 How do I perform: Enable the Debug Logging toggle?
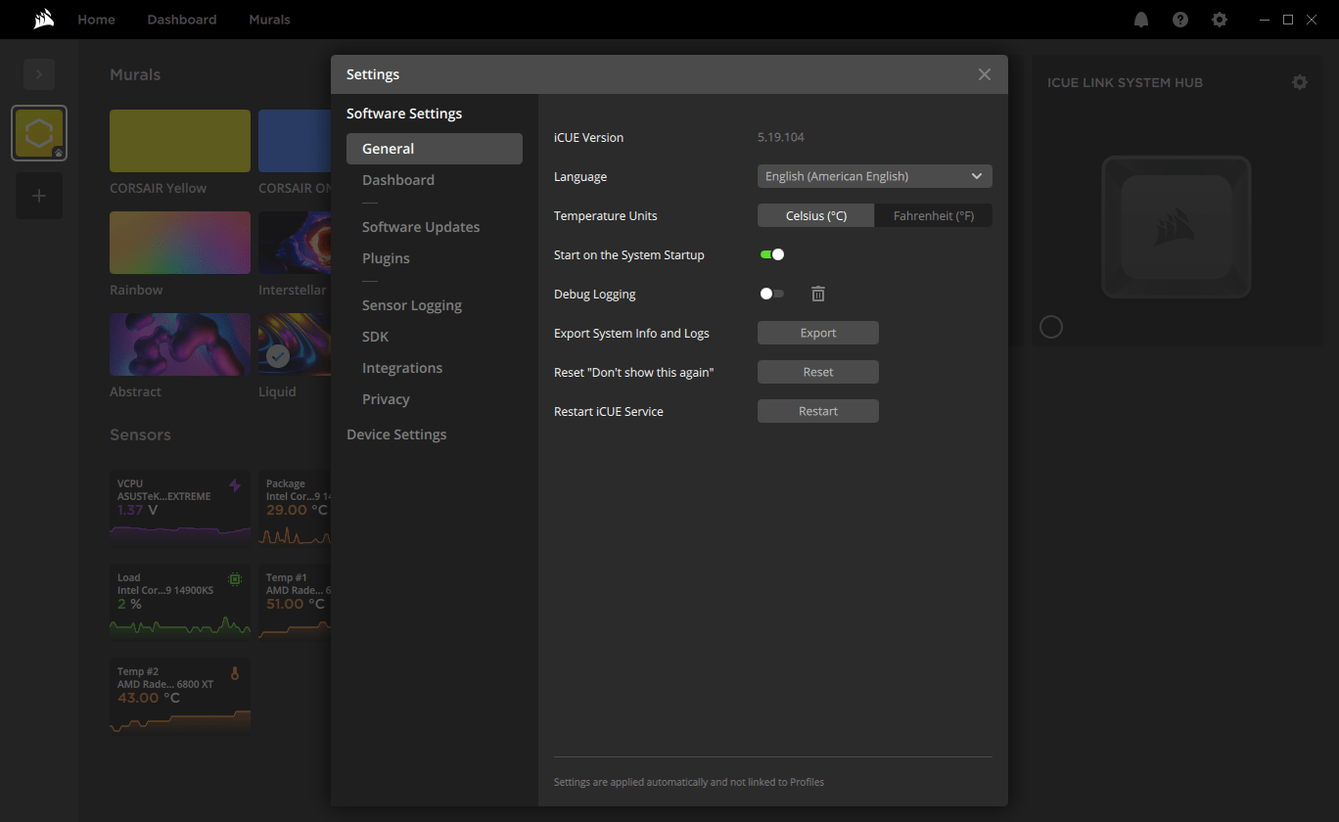pyautogui.click(x=772, y=294)
